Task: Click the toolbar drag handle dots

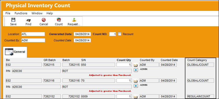Action: coord(4,22)
